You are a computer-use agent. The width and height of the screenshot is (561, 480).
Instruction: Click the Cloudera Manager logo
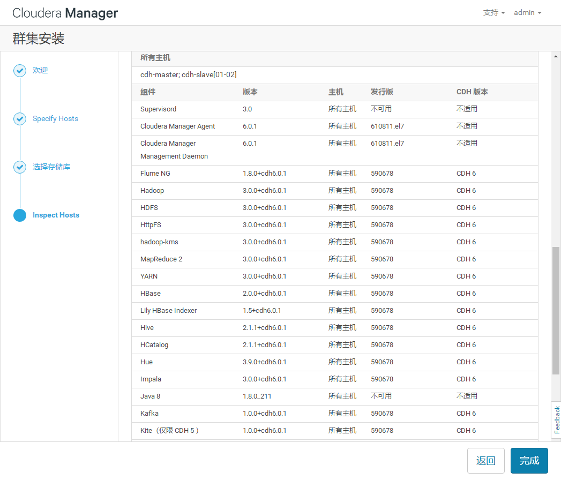click(x=64, y=12)
